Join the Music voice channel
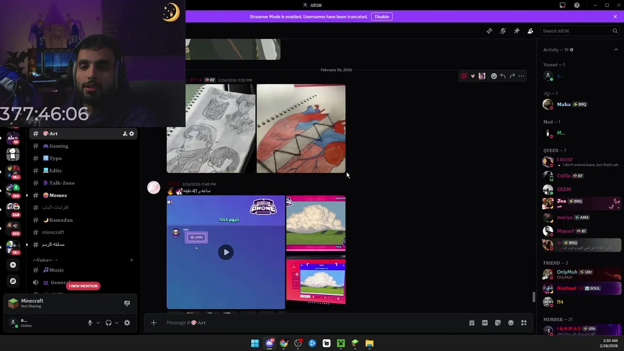The image size is (624, 351). [x=83, y=270]
